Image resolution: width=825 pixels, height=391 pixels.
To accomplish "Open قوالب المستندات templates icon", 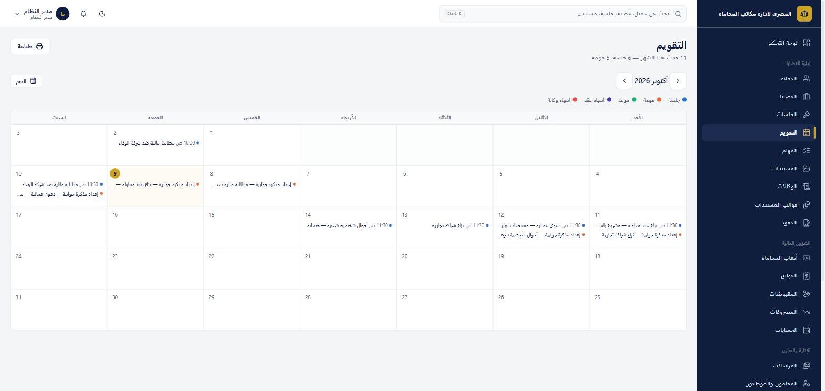I will pyautogui.click(x=807, y=205).
